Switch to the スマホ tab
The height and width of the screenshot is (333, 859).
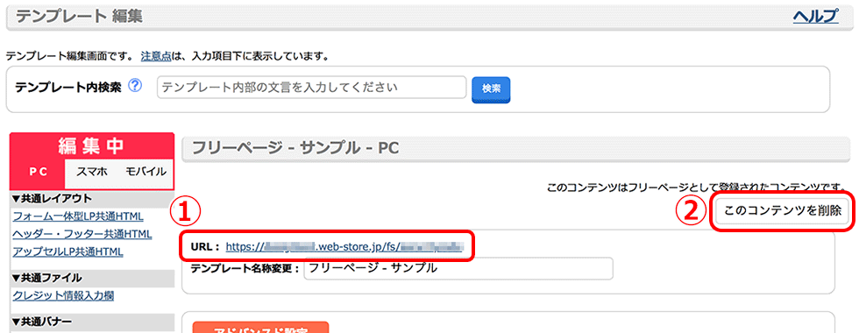pos(91,172)
